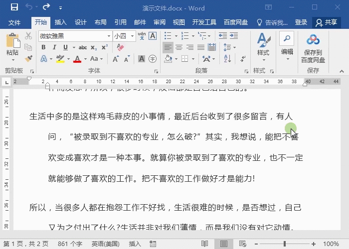This screenshot has height=249, width=349.
Task: Click the Cut scissors icon
Action: pyautogui.click(x=28, y=36)
